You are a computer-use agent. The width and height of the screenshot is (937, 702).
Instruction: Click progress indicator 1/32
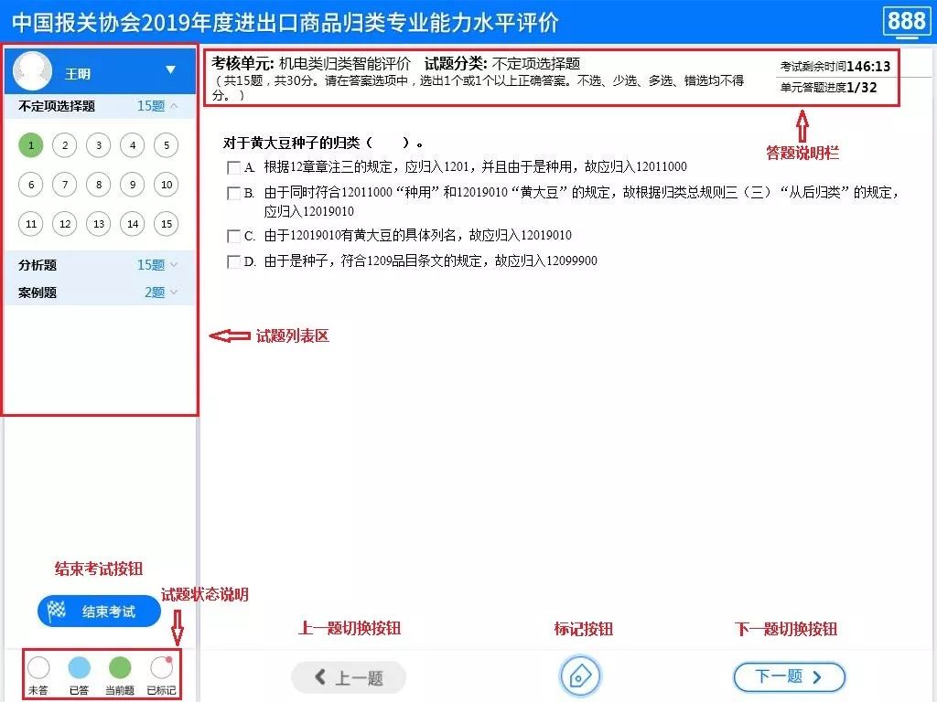click(862, 87)
